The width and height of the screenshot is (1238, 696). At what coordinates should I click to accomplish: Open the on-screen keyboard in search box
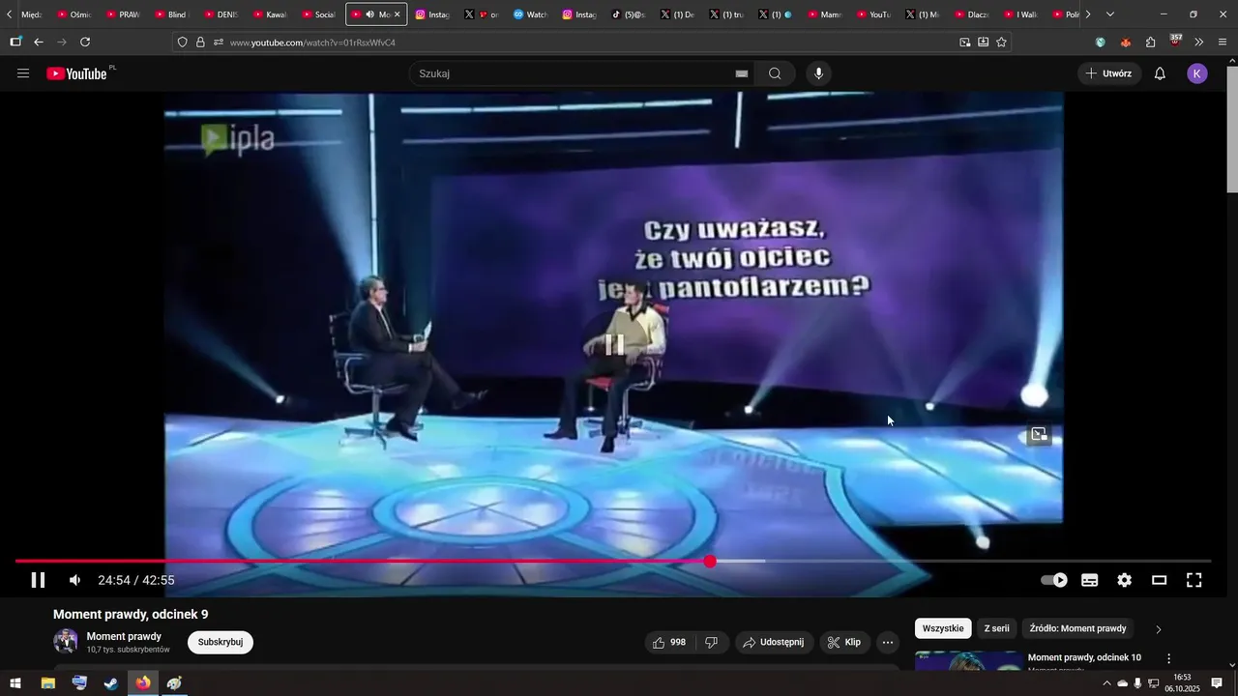742,73
